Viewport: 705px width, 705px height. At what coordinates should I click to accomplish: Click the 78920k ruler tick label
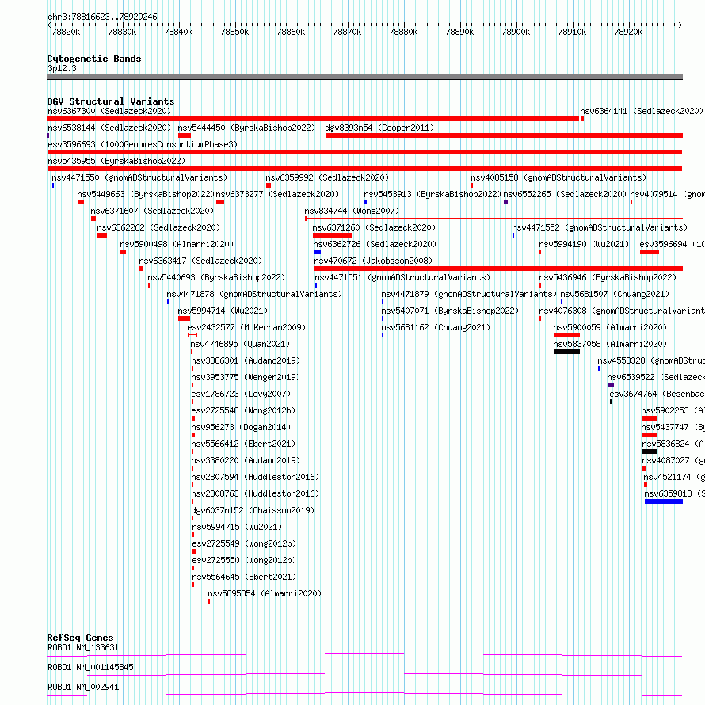628,32
